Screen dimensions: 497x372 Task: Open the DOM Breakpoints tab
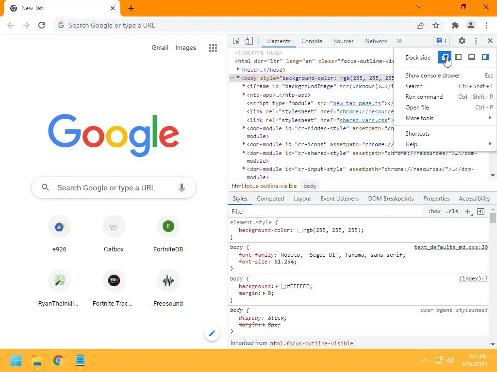[391, 199]
